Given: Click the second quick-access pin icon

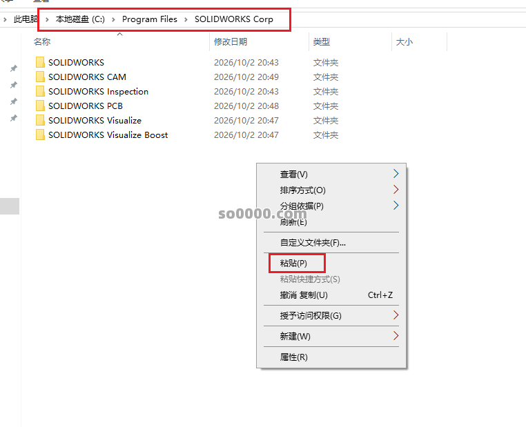Looking at the screenshot, I should tap(13, 85).
